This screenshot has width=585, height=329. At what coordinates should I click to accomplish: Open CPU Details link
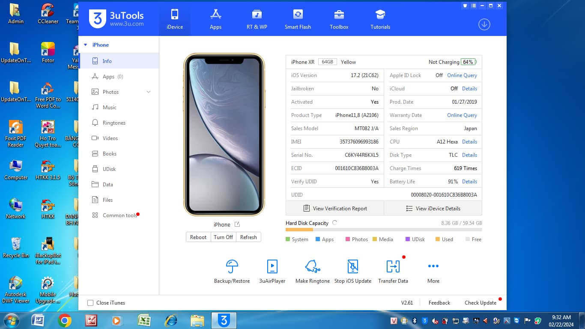(469, 141)
